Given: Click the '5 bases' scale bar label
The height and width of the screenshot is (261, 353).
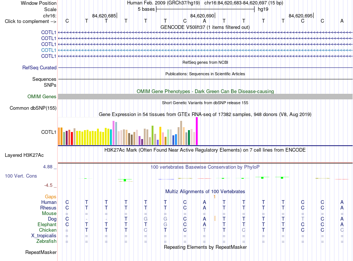Looking at the screenshot, I should coord(146,9).
